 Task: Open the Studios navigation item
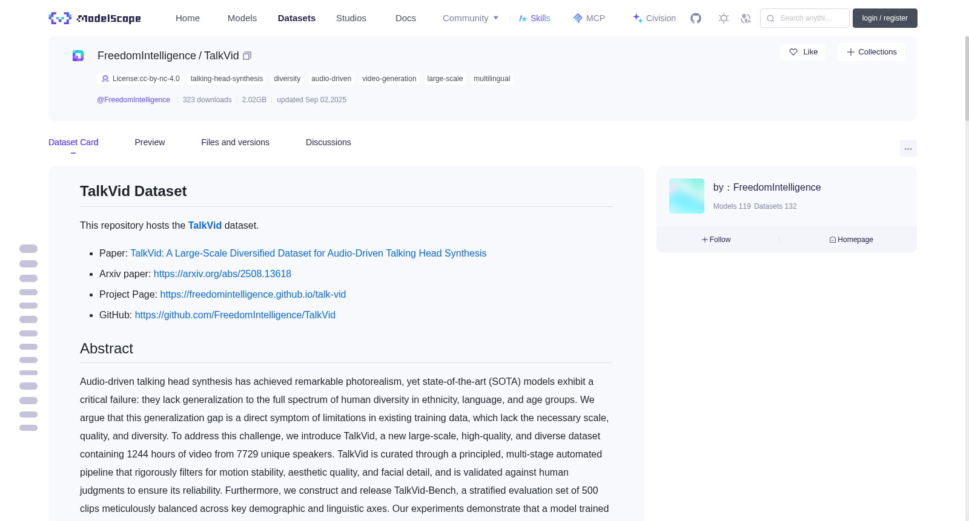351,18
